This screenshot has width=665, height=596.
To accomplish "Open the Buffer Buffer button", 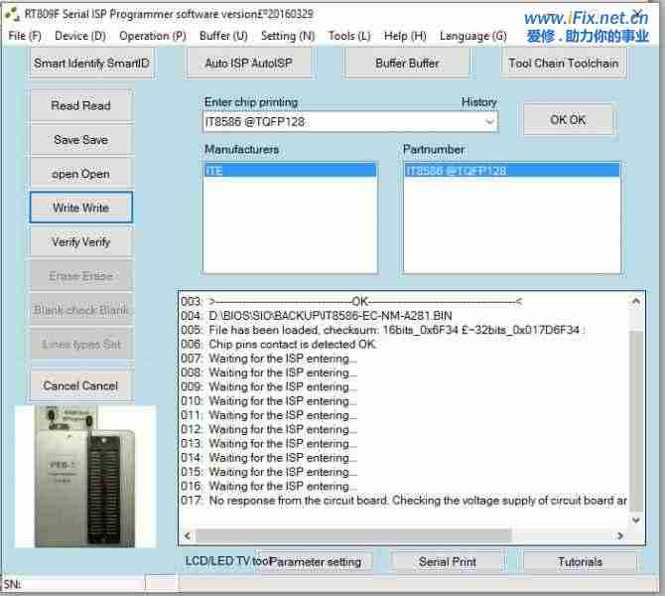I will click(407, 64).
